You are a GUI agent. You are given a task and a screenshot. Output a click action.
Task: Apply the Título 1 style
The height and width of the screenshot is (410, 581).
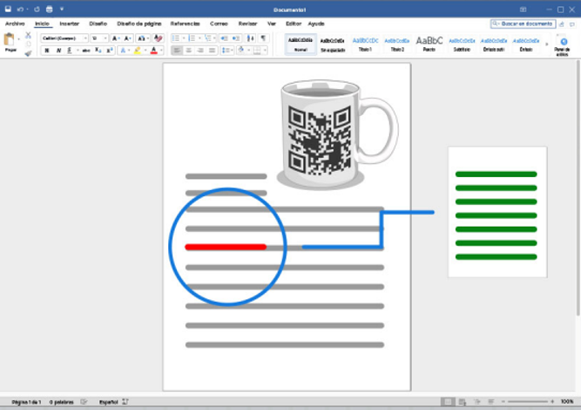(x=363, y=44)
